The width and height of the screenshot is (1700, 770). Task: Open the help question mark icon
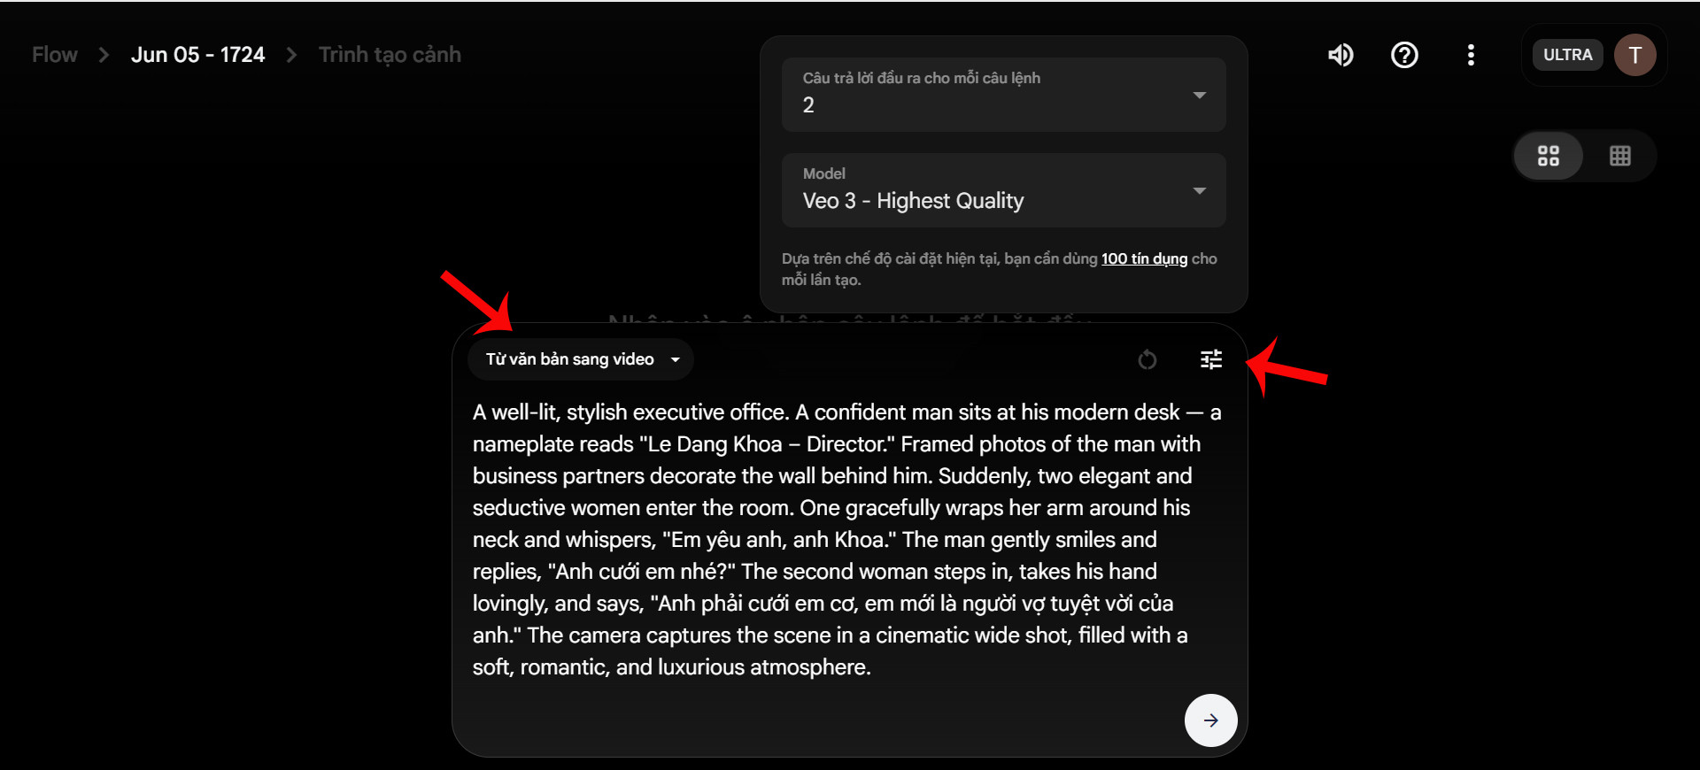(x=1404, y=55)
